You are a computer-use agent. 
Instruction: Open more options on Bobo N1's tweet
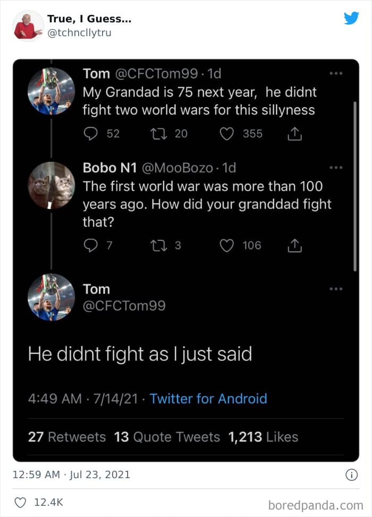[336, 168]
